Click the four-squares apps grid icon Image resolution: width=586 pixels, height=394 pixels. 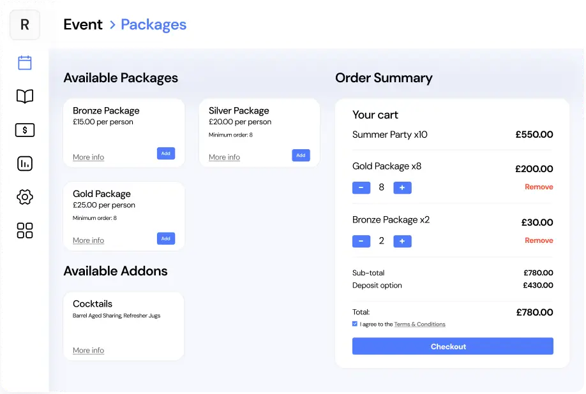click(25, 230)
